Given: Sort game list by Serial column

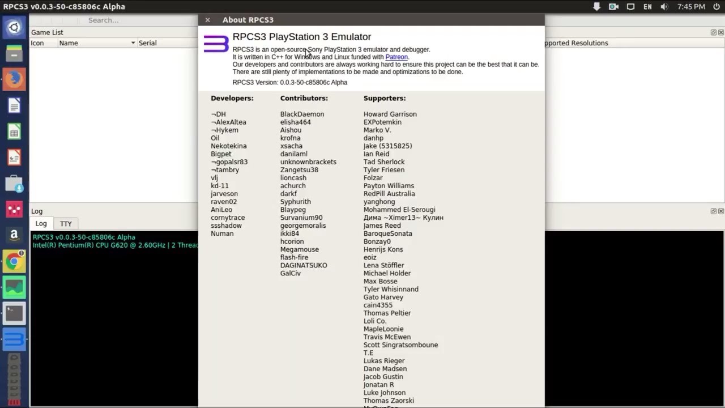Looking at the screenshot, I should 167,43.
